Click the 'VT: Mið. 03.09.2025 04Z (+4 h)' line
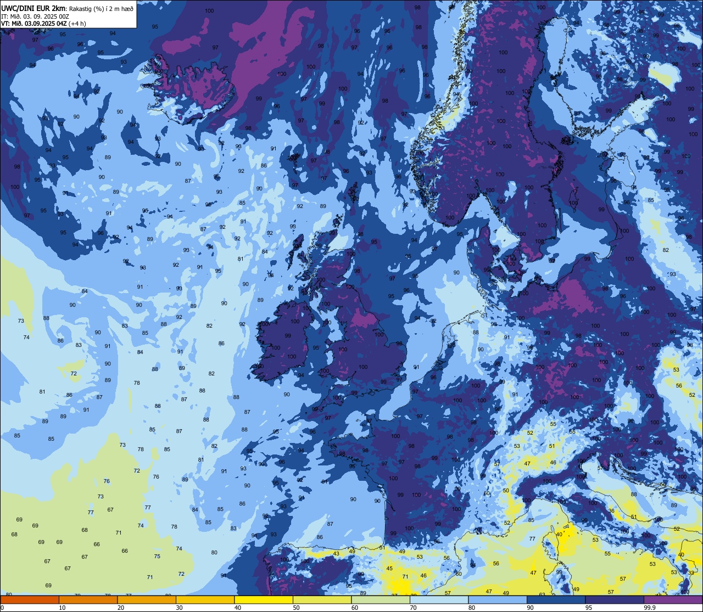Screen dimensions: 703x612 44,23
